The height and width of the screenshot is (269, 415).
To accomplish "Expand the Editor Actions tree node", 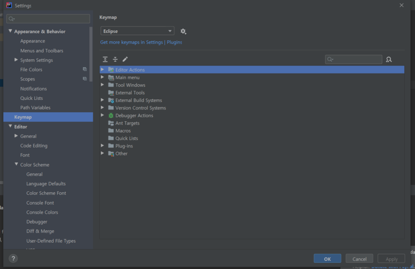I will [x=103, y=69].
